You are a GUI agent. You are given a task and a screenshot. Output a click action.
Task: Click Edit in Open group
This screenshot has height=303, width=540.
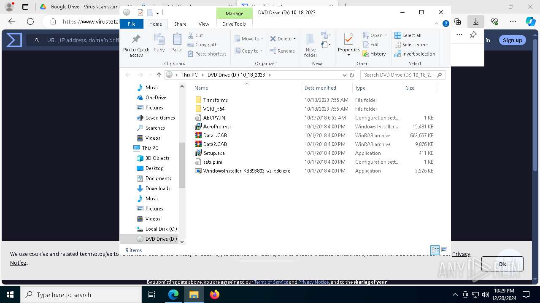(371, 45)
